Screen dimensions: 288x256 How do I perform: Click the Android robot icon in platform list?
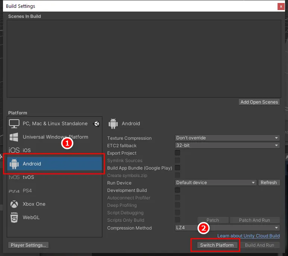[14, 164]
